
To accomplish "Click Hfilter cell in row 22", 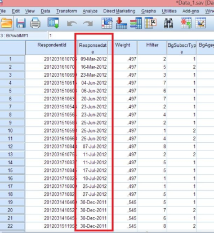I will 152,226.
